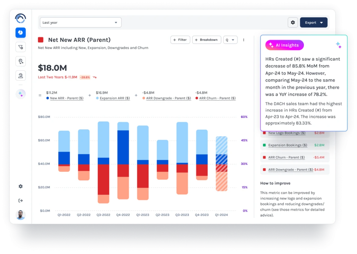Open the pie chart dashboard icon in sidebar

pos(20,33)
